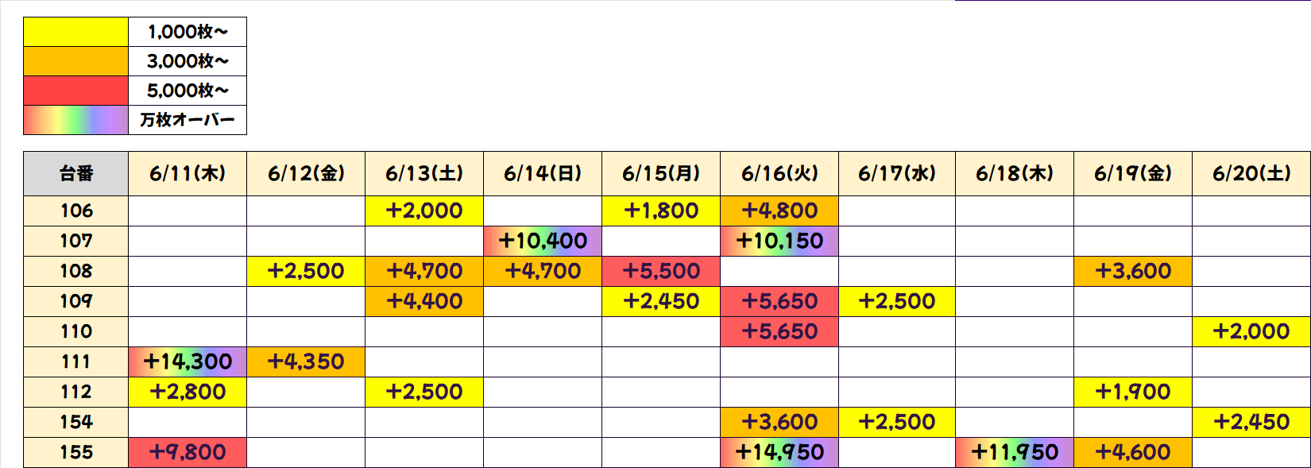Click the +14,950 cell

click(779, 452)
